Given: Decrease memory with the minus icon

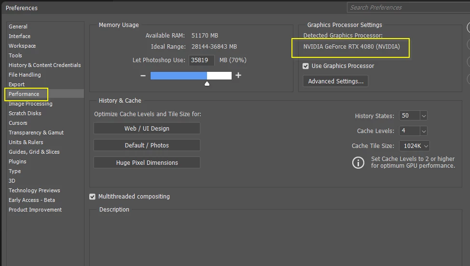Looking at the screenshot, I should 143,75.
